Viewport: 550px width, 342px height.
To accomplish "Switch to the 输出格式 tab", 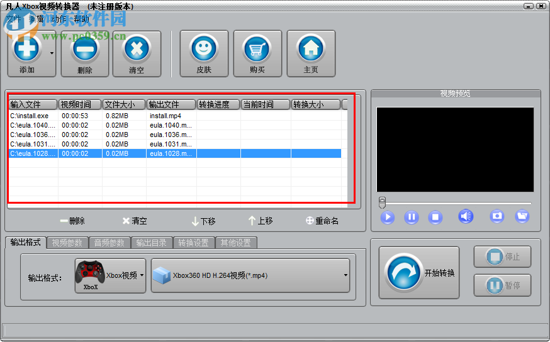I will (26, 242).
